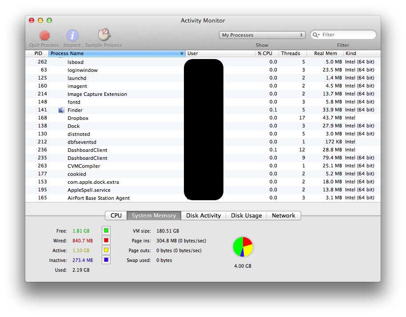
Task: Open the My Processes dropdown
Action: point(262,35)
